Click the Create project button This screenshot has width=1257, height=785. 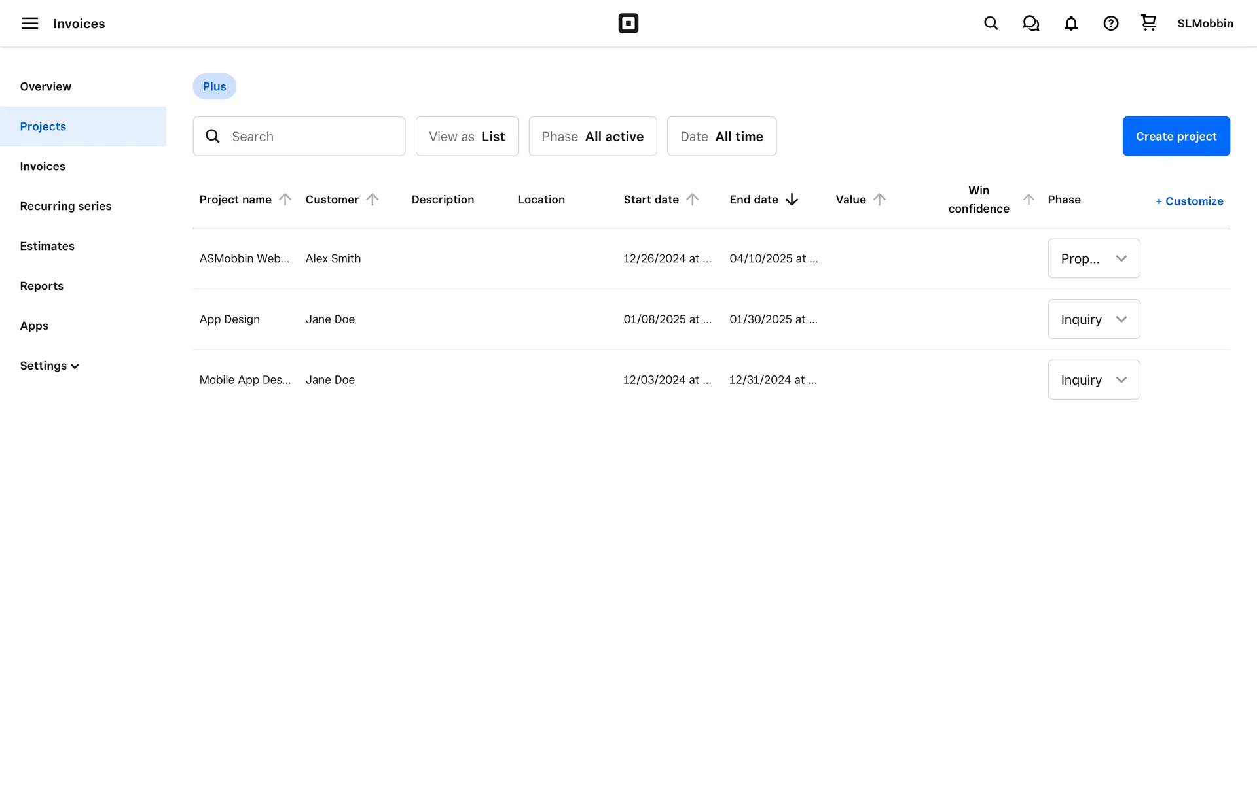point(1176,136)
